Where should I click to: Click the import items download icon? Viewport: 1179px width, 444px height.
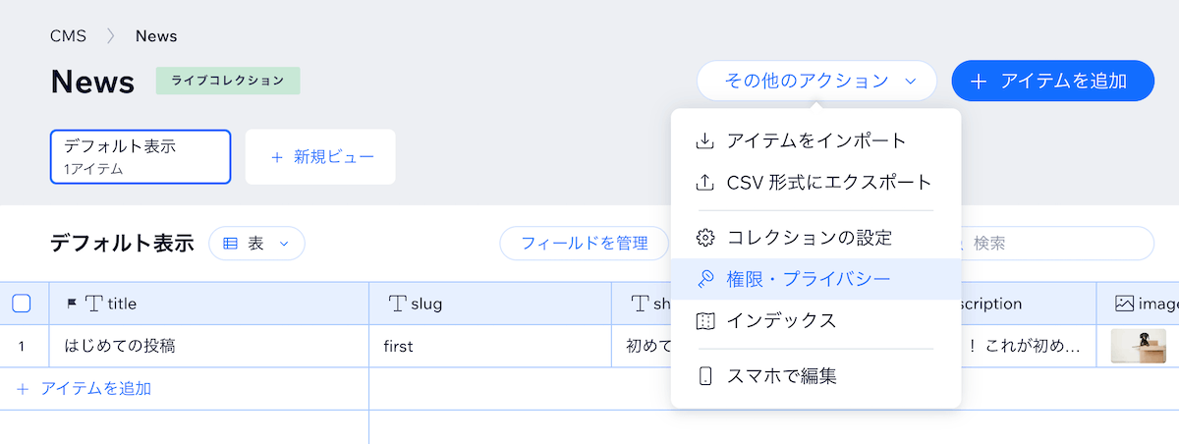coord(704,141)
